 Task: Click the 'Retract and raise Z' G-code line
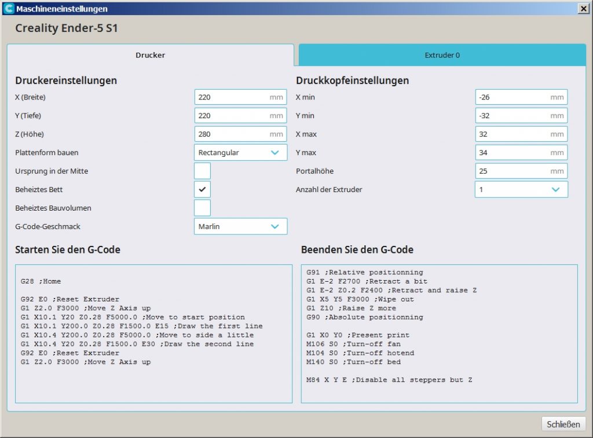tap(391, 290)
